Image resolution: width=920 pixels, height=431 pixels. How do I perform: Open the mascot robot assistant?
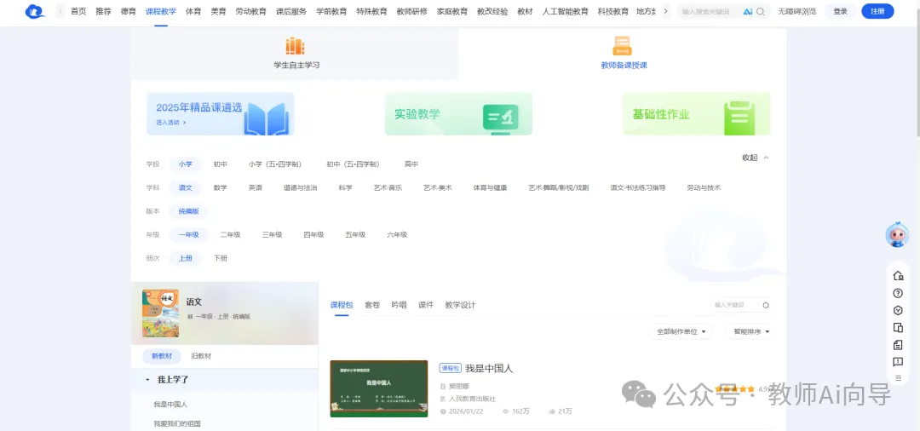896,234
